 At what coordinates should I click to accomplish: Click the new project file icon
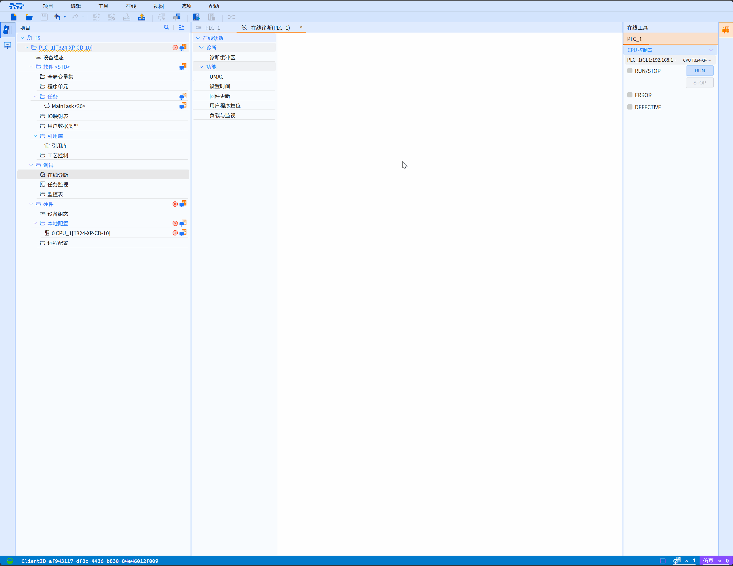[x=14, y=17]
